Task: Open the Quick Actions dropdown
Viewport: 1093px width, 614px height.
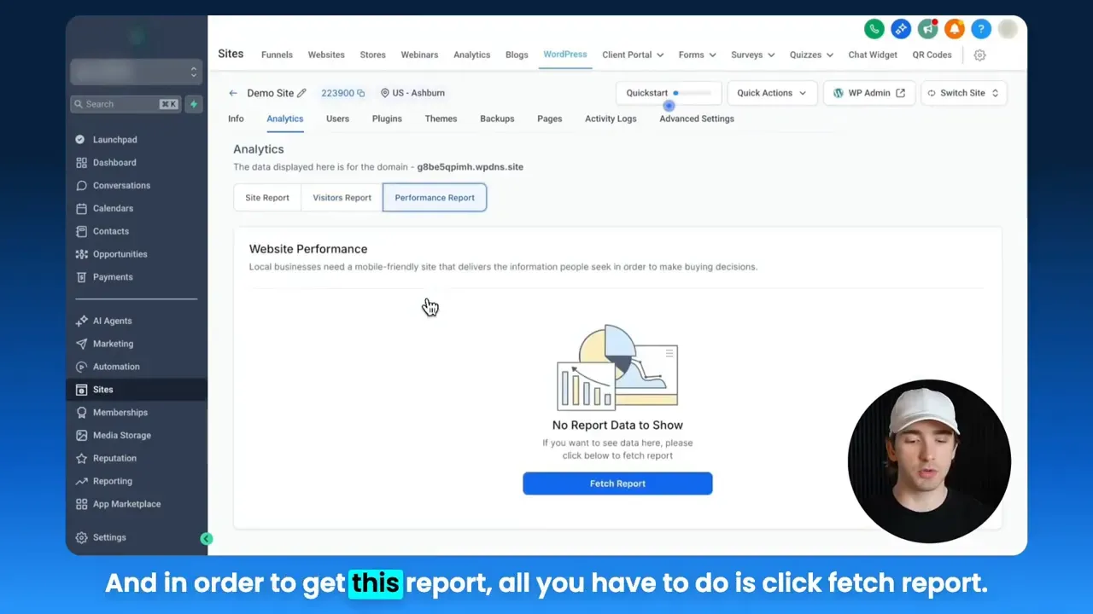Action: point(771,92)
